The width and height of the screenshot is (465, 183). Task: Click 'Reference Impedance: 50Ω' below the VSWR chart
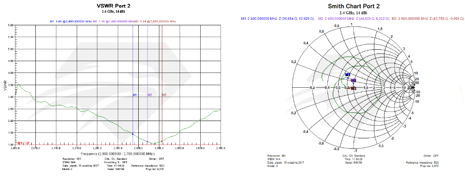148,166
